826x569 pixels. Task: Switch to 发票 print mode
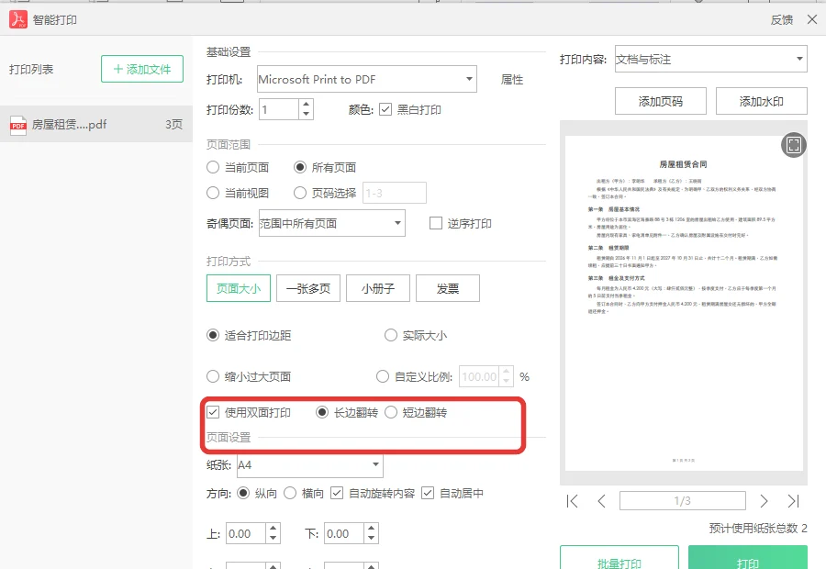tap(448, 288)
